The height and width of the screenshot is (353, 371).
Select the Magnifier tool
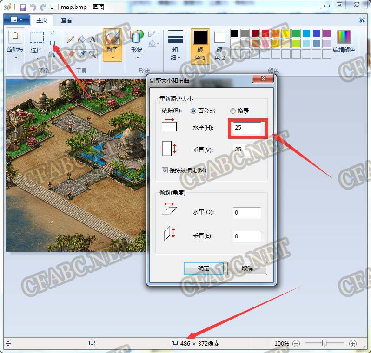pyautogui.click(x=93, y=54)
